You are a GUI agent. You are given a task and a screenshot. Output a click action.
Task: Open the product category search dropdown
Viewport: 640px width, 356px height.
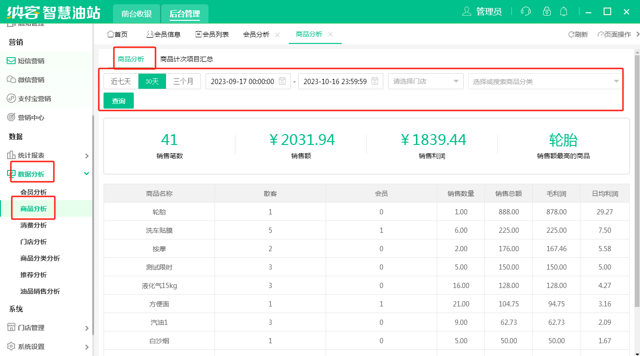click(545, 81)
